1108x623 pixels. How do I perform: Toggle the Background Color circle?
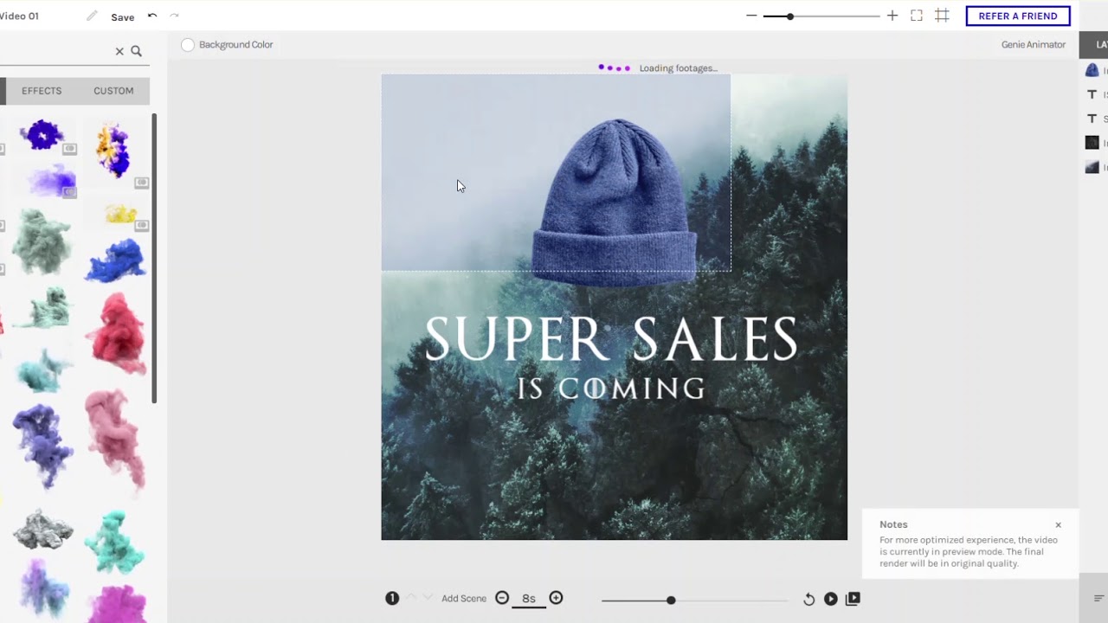coord(188,45)
